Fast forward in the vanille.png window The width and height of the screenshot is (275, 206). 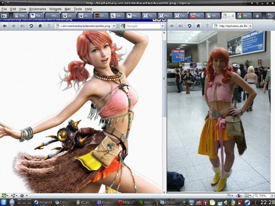pyautogui.click(x=22, y=26)
